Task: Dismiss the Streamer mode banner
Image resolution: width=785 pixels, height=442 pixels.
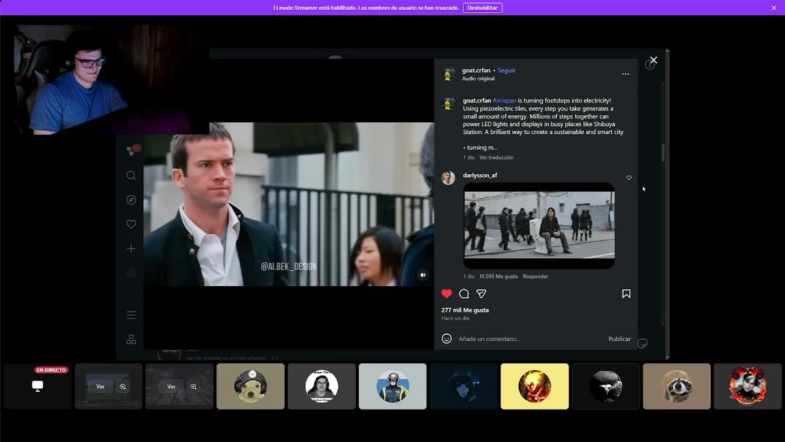Action: [774, 7]
